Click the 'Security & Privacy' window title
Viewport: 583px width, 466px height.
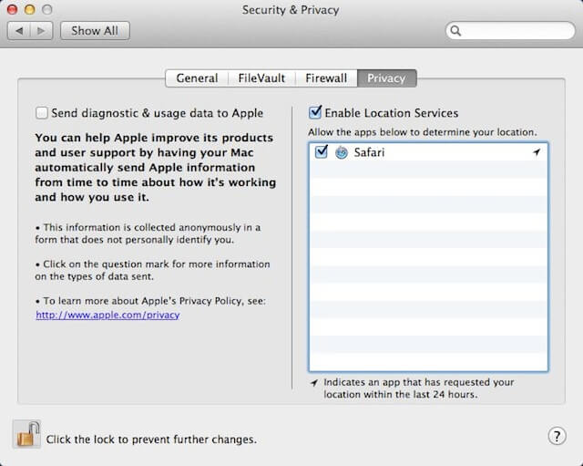click(x=291, y=10)
